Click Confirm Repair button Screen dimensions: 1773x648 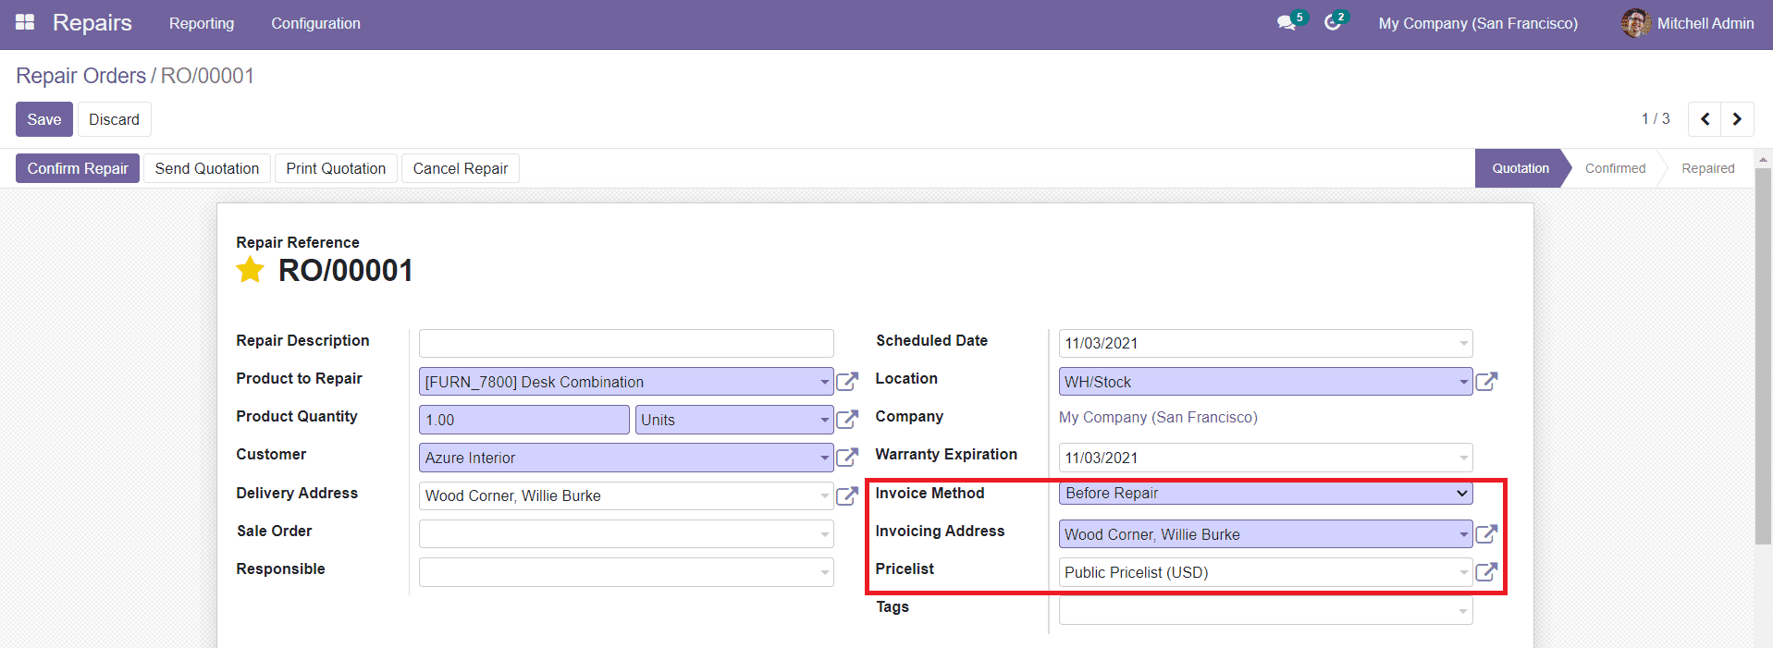pos(78,168)
